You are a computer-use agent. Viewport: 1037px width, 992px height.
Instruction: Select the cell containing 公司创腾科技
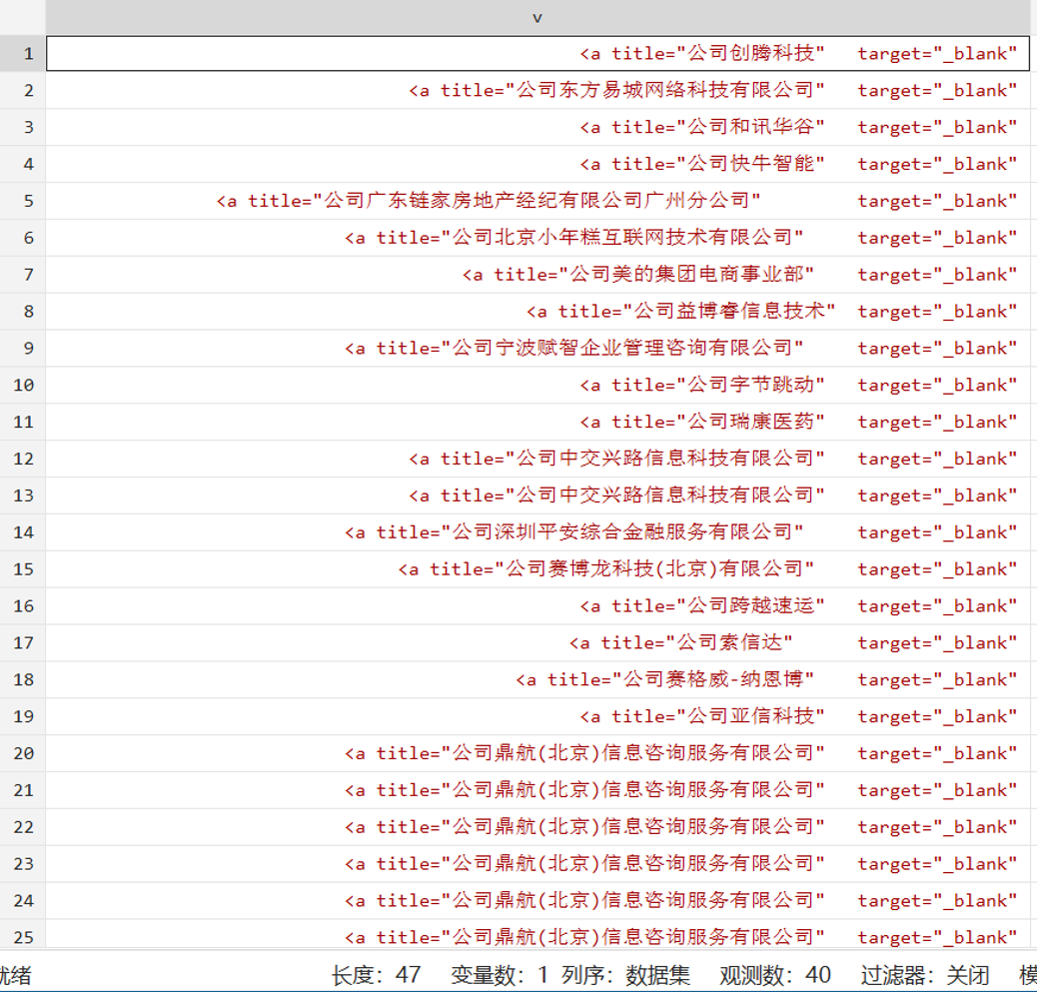(x=537, y=54)
